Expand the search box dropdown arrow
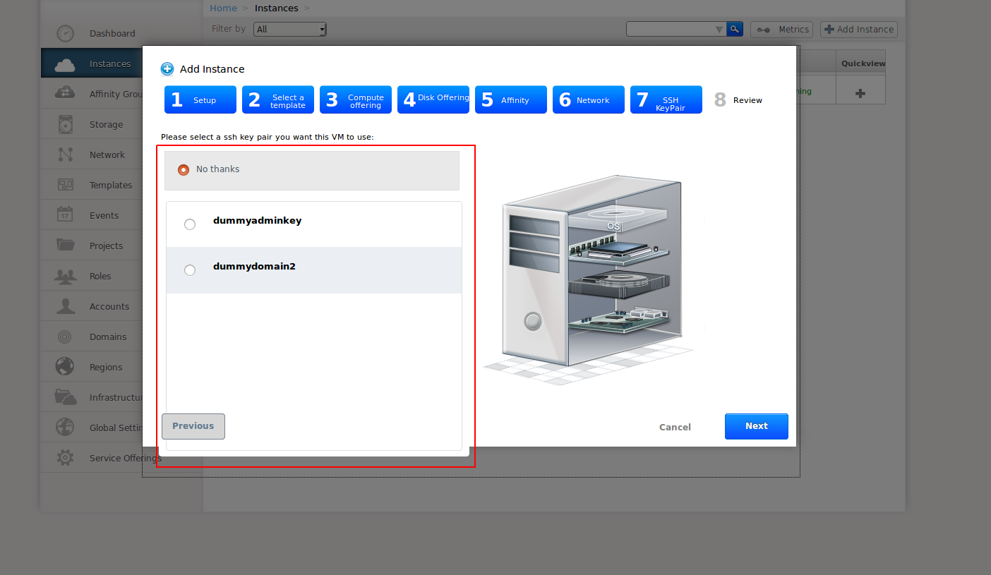Screen dimensions: 991x575 click(x=719, y=29)
